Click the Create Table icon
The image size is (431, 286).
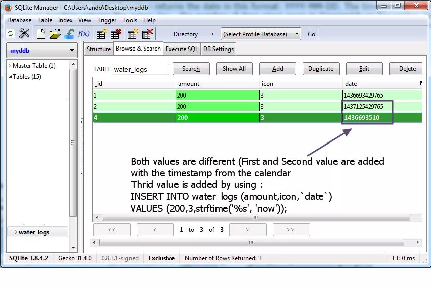[x=102, y=34]
